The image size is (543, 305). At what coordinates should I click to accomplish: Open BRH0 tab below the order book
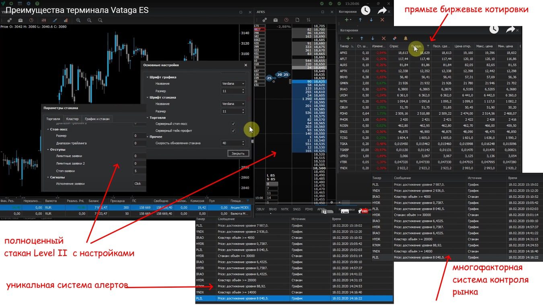click(273, 209)
